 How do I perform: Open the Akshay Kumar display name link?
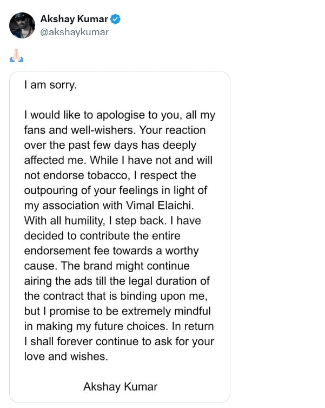point(74,19)
